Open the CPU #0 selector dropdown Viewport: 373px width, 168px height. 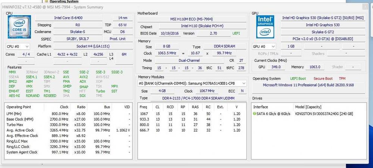pyautogui.click(x=18, y=46)
